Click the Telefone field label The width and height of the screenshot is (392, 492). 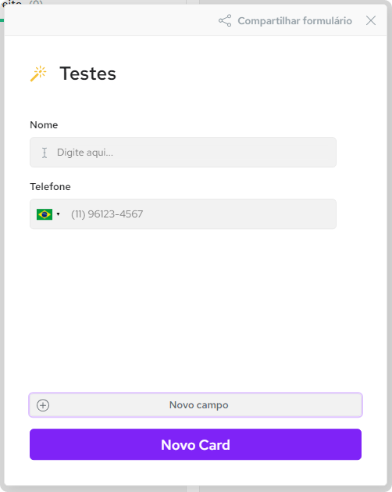point(50,187)
